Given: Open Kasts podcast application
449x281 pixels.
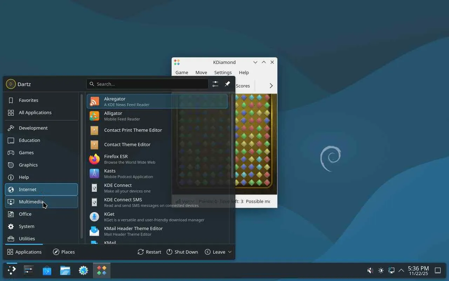Looking at the screenshot, I should (157, 174).
